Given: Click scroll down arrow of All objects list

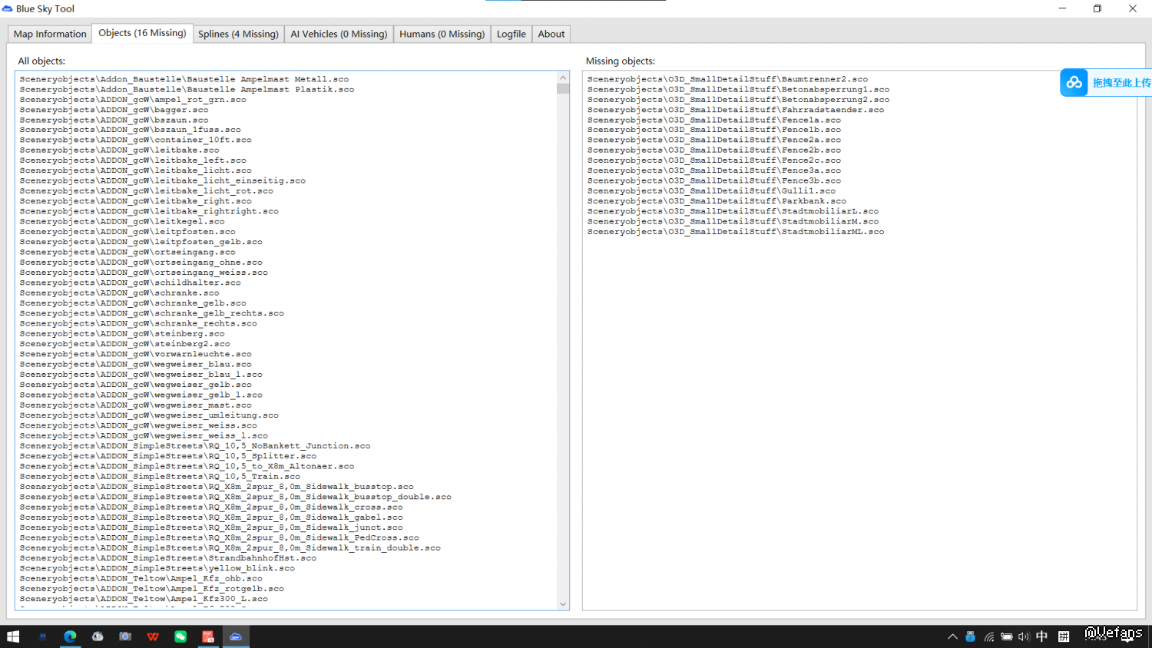Looking at the screenshot, I should coord(563,604).
